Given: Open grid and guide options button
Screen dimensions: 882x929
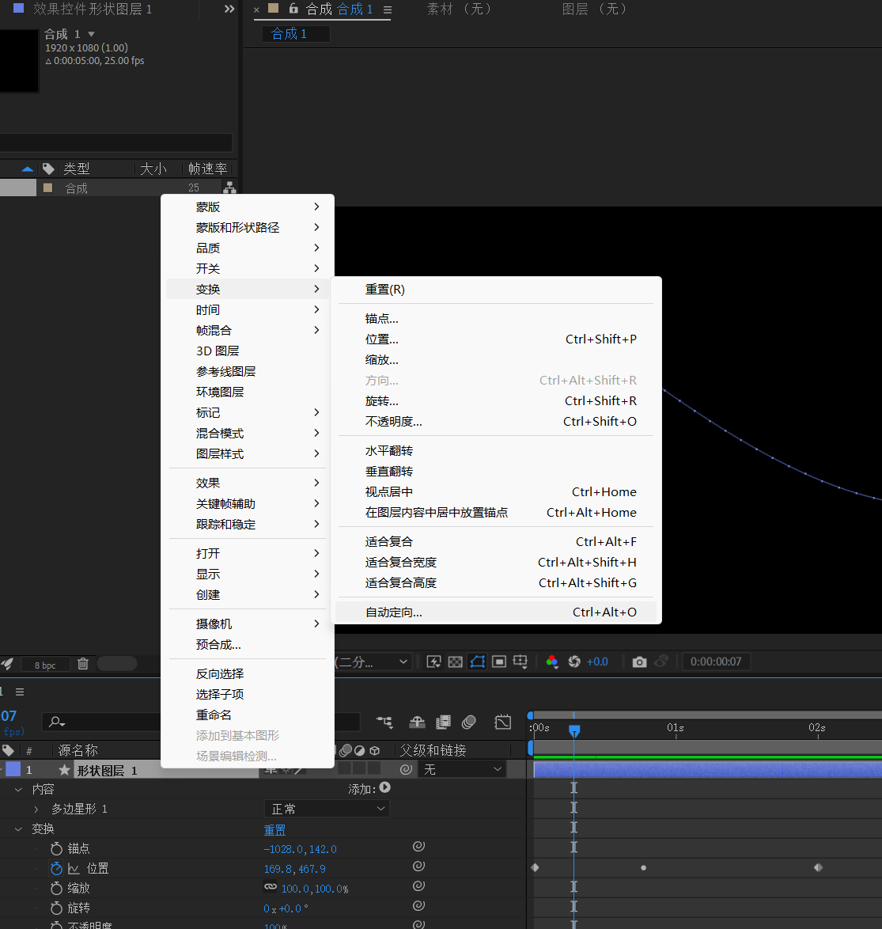Looking at the screenshot, I should point(520,662).
